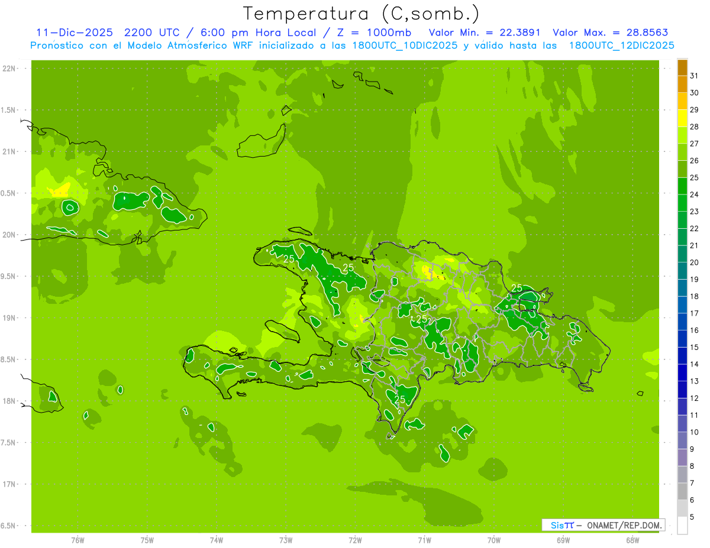Select the "1800UTC_12DIC2025" valid-until timestamp

coord(621,46)
